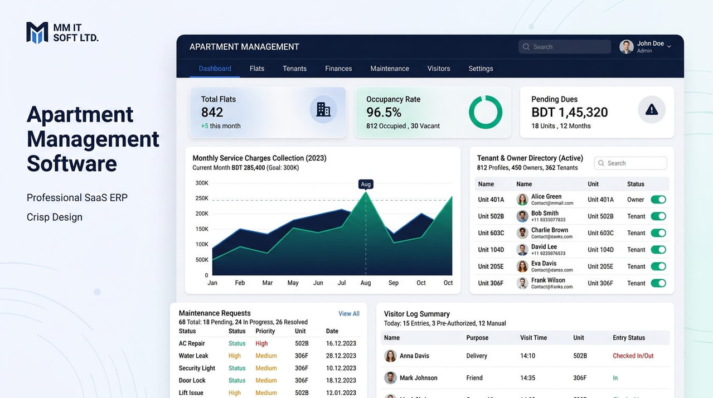Image resolution: width=713 pixels, height=398 pixels.
Task: Click David Lee's avatar
Action: click(522, 250)
